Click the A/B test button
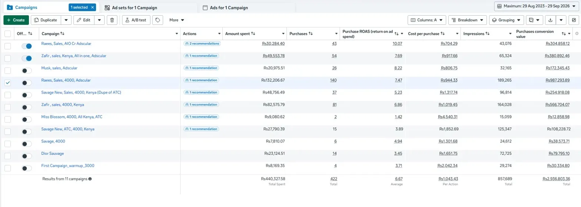Image resolution: width=581 pixels, height=207 pixels. coord(136,20)
